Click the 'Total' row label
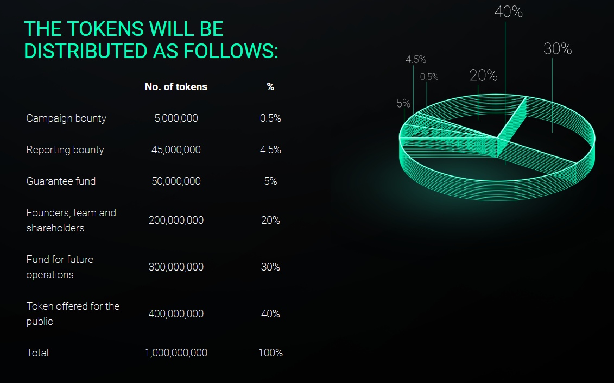 37,353
